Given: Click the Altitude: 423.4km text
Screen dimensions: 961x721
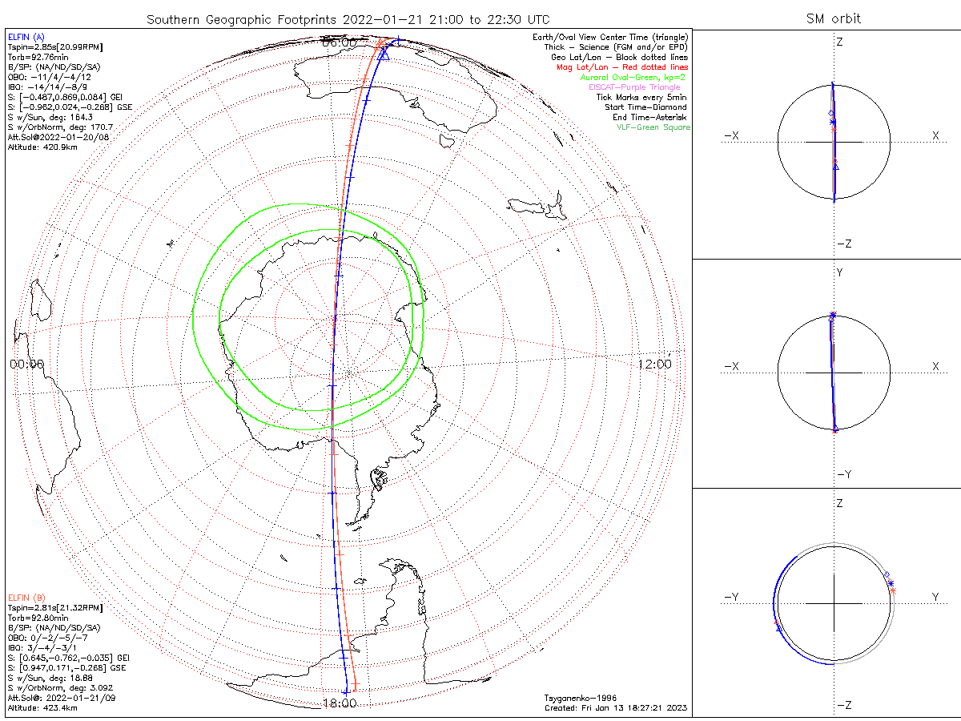Looking at the screenshot, I should [x=42, y=708].
